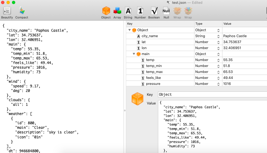Open type dropdown for root Object row
Viewport: 267px width, 153px height.
click(218, 30)
